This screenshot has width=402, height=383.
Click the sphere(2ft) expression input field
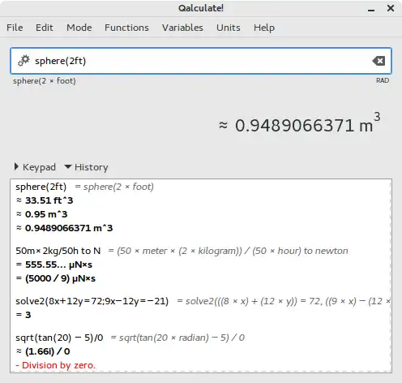[201, 61]
